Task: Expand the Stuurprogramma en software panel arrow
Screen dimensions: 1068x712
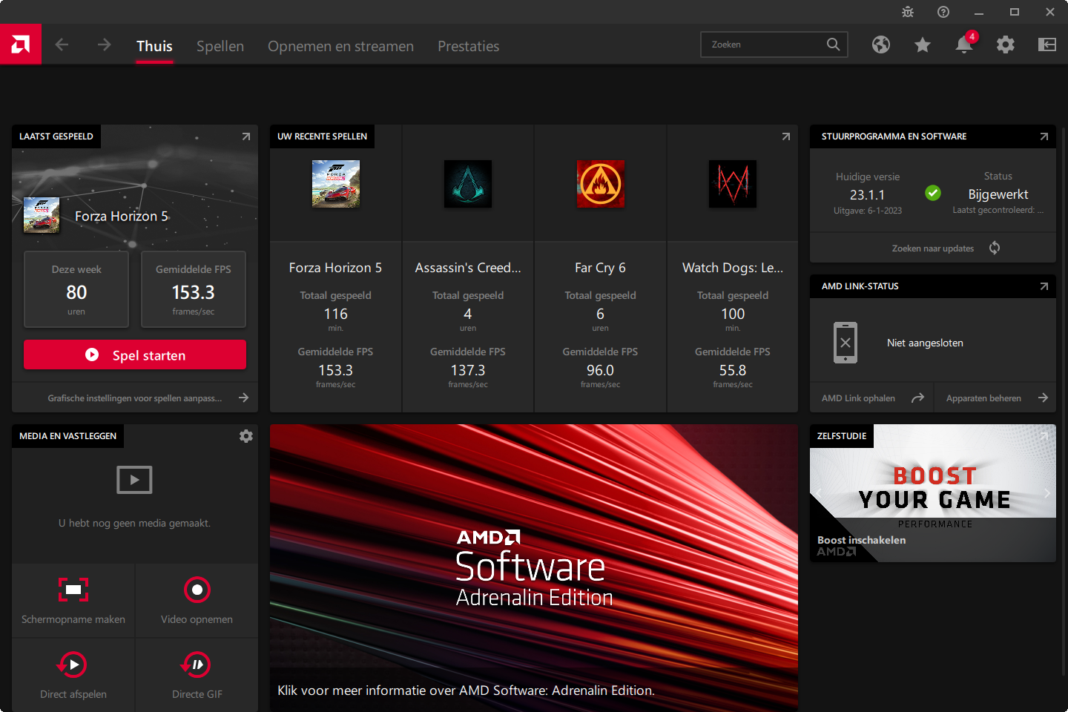Action: [1044, 136]
